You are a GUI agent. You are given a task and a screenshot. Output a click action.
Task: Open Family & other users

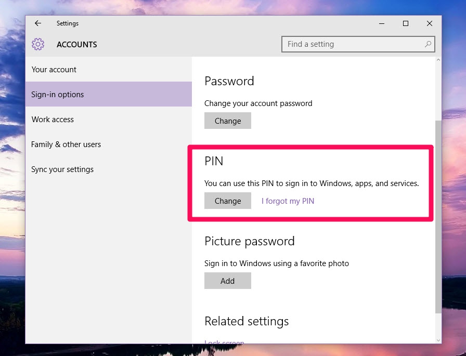[66, 144]
